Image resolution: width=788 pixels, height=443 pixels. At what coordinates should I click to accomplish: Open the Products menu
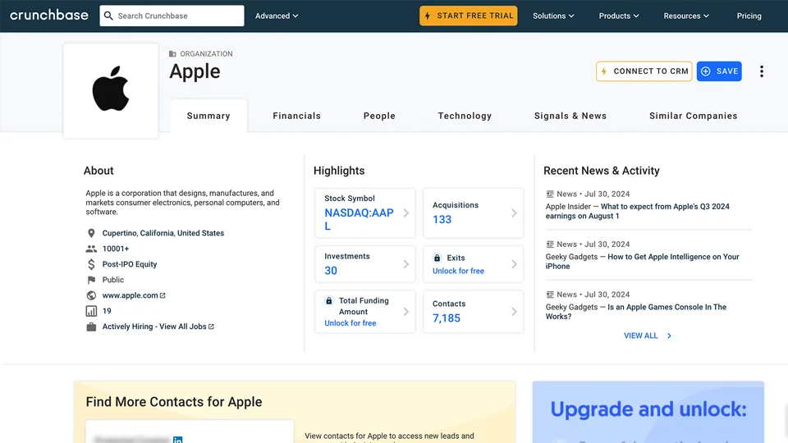[619, 16]
